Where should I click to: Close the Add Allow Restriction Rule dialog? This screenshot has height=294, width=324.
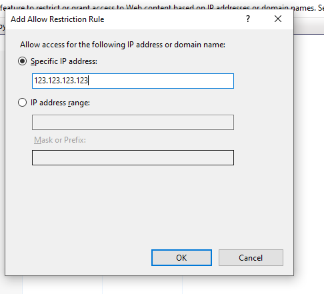pos(278,19)
